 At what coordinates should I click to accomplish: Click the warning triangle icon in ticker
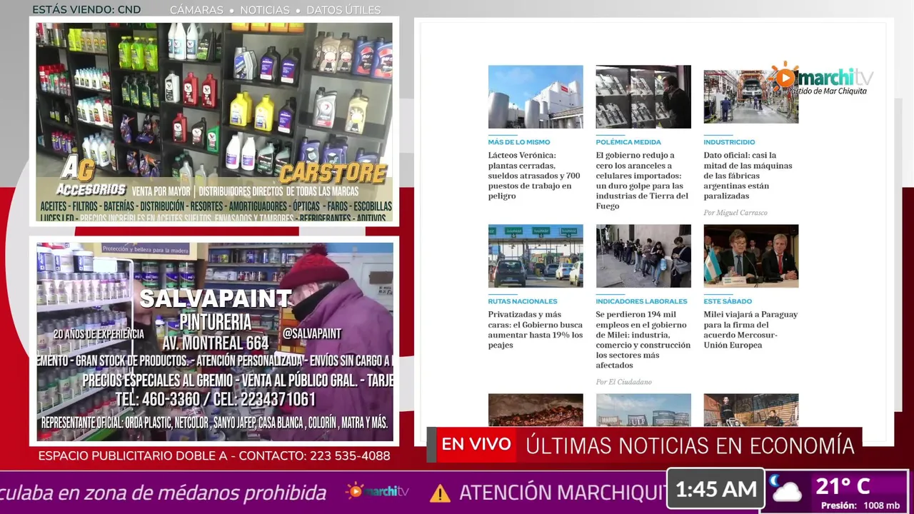[x=440, y=493]
